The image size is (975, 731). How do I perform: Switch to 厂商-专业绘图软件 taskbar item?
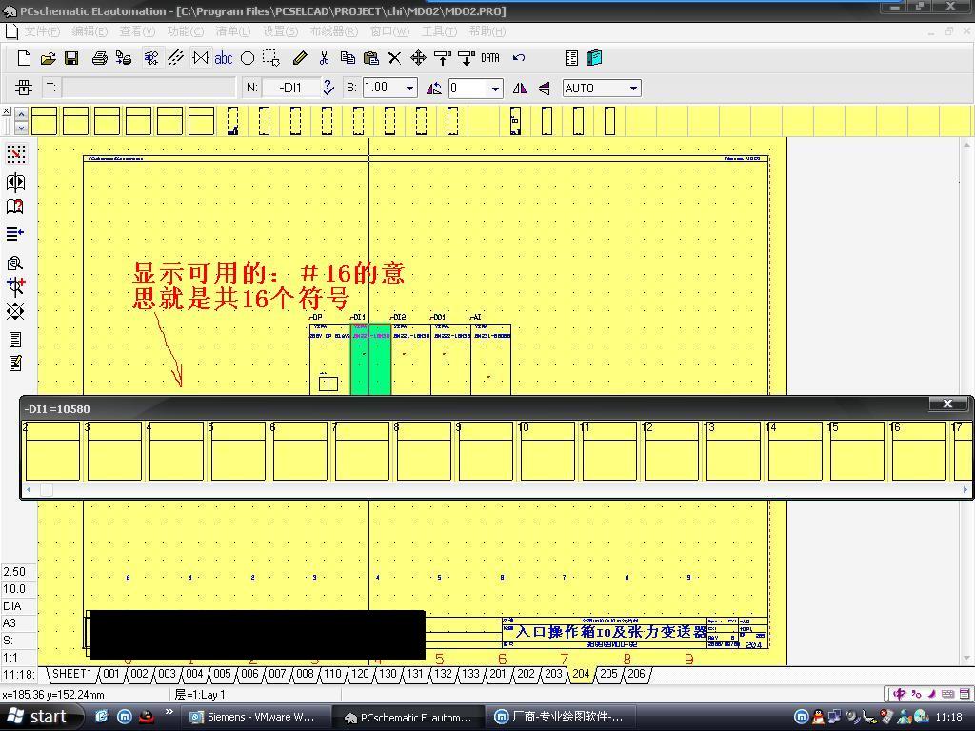click(x=562, y=717)
